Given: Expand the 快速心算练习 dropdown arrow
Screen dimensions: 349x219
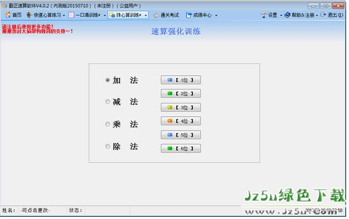Looking at the screenshot, I should click(64, 16).
